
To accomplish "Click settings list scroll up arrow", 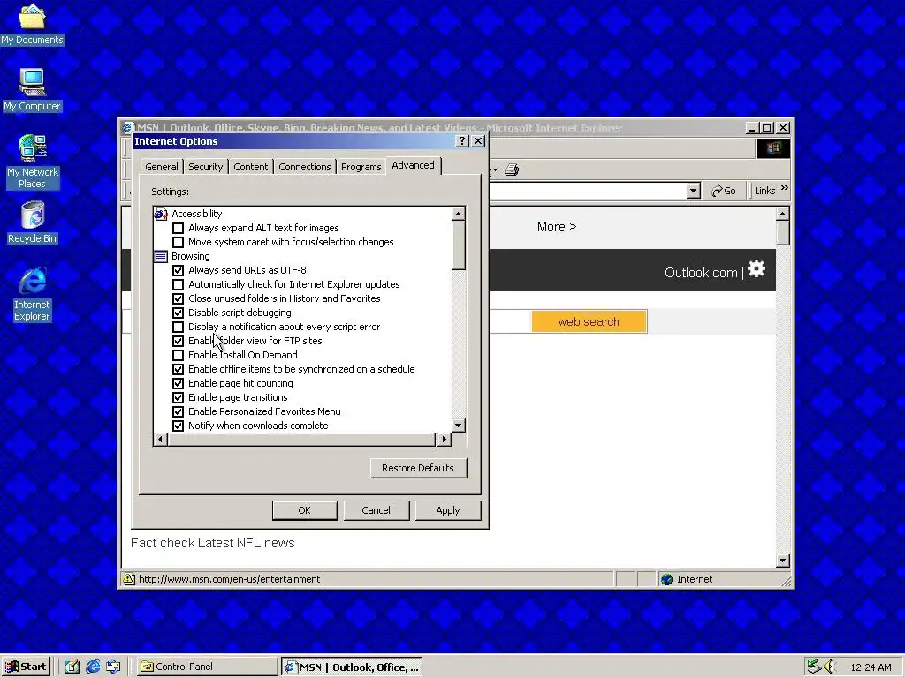I will (459, 214).
